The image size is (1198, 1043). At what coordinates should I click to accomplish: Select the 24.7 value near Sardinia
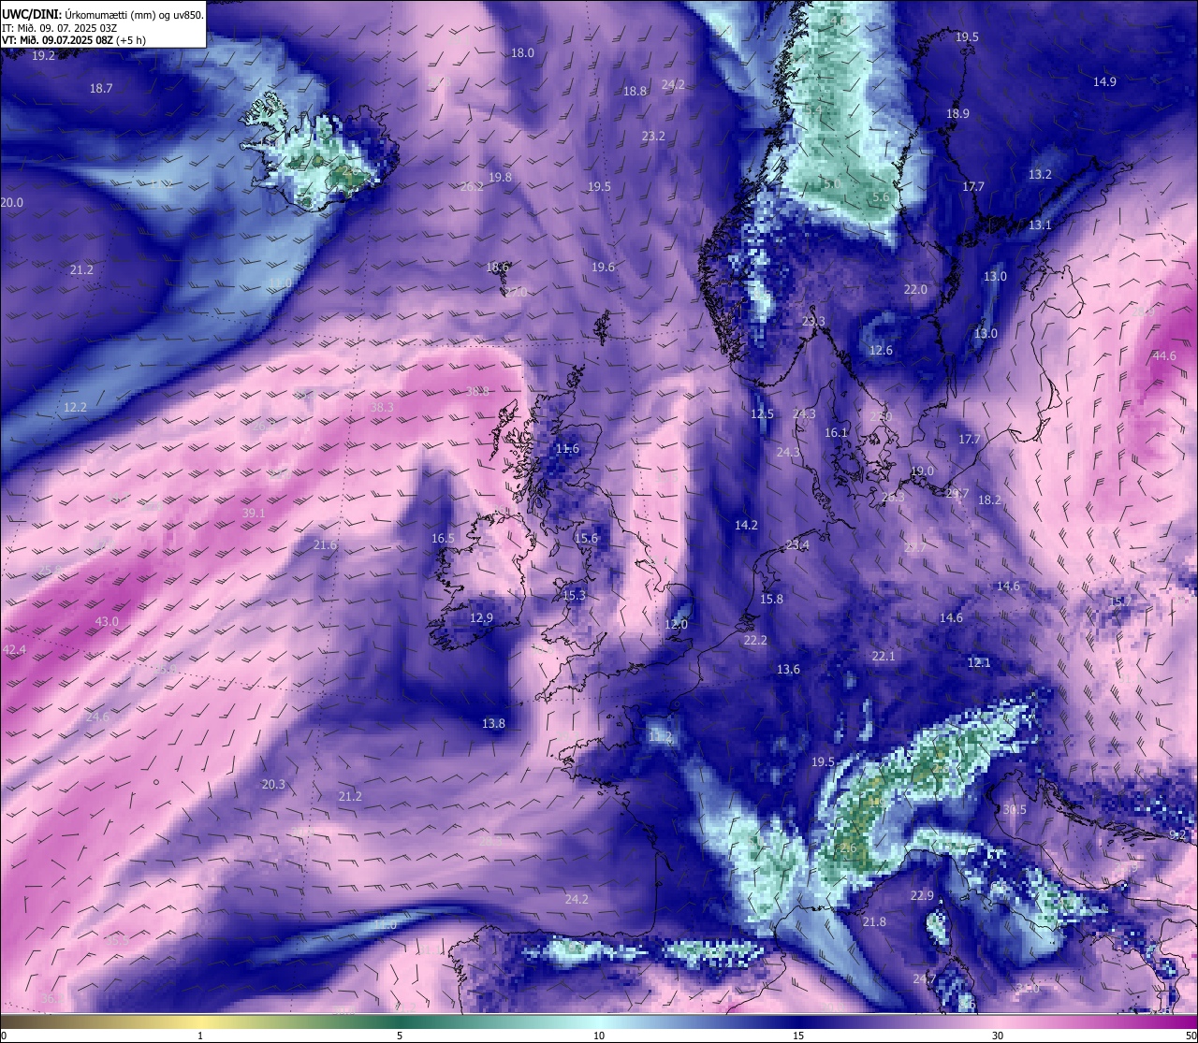(925, 979)
